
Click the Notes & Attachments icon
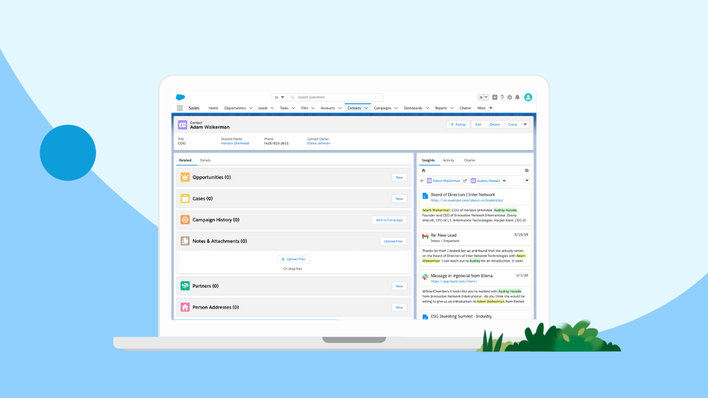click(185, 241)
